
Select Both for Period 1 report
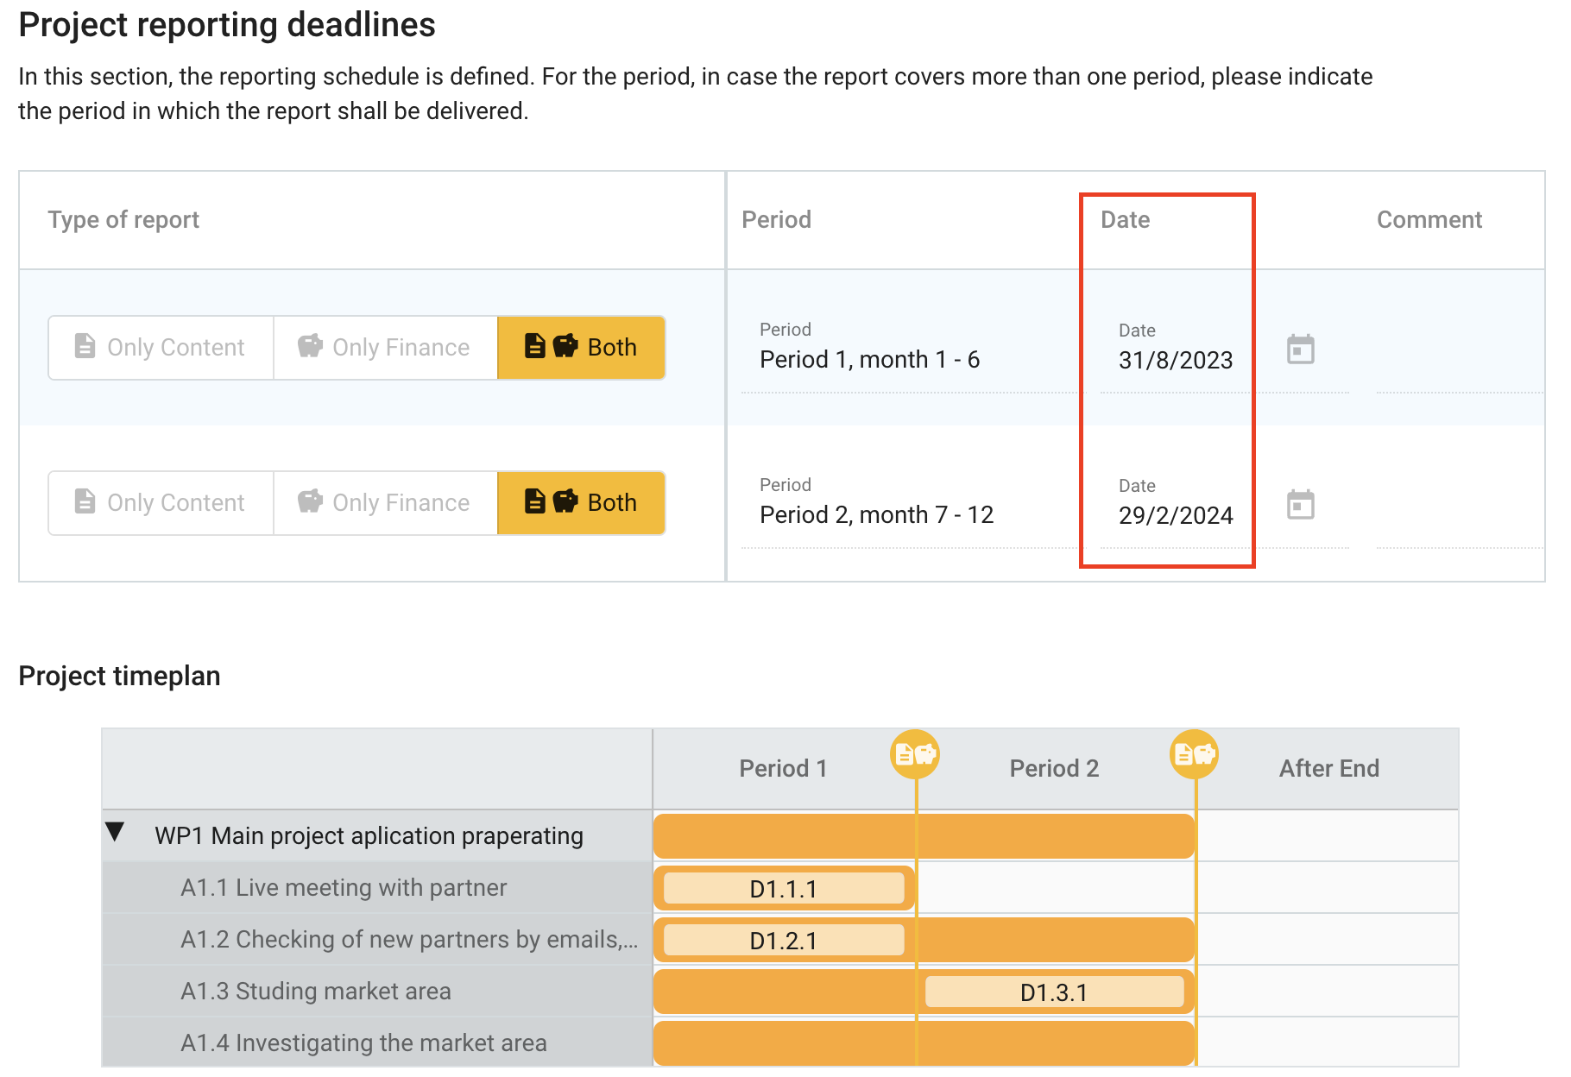tap(581, 348)
